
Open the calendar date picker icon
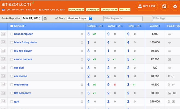pyautogui.click(x=45, y=18)
